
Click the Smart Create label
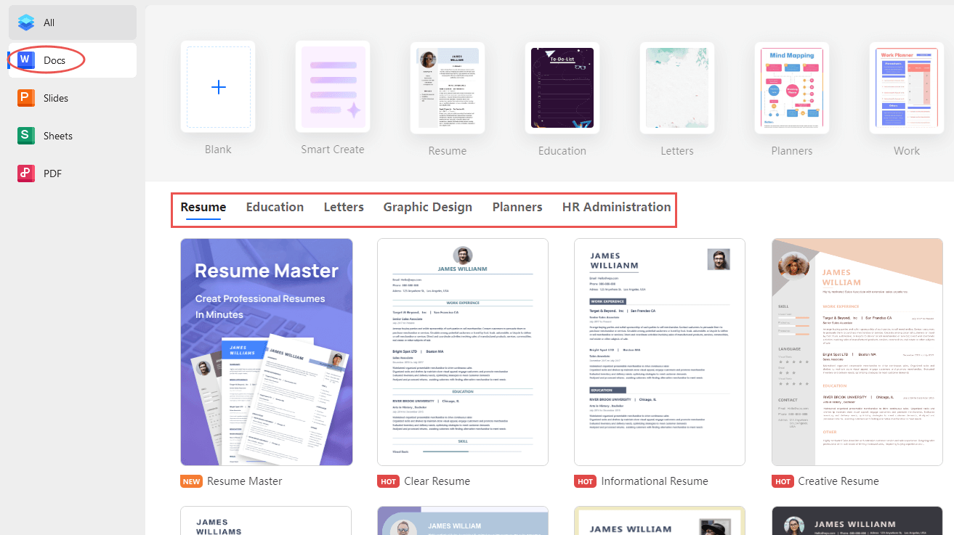coord(333,150)
